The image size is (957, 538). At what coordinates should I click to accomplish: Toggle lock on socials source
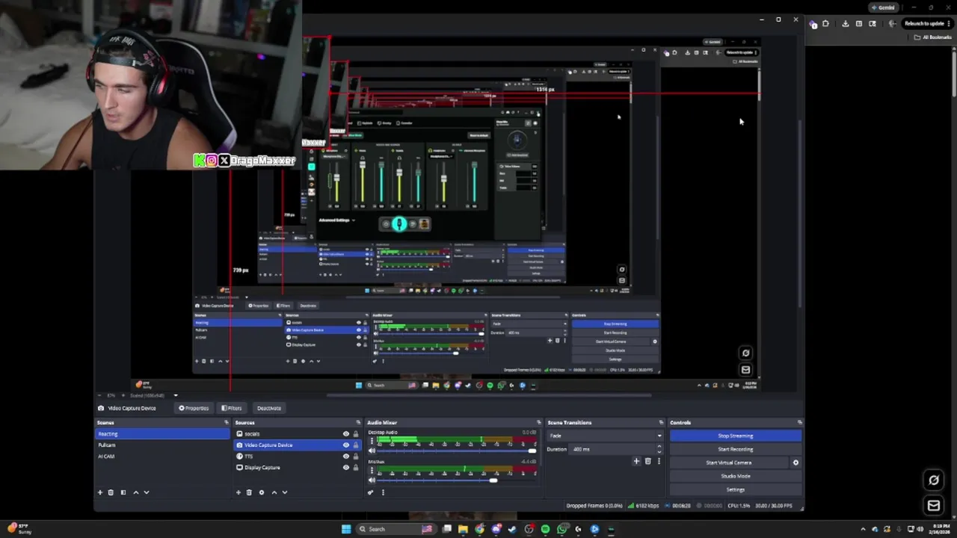(355, 434)
